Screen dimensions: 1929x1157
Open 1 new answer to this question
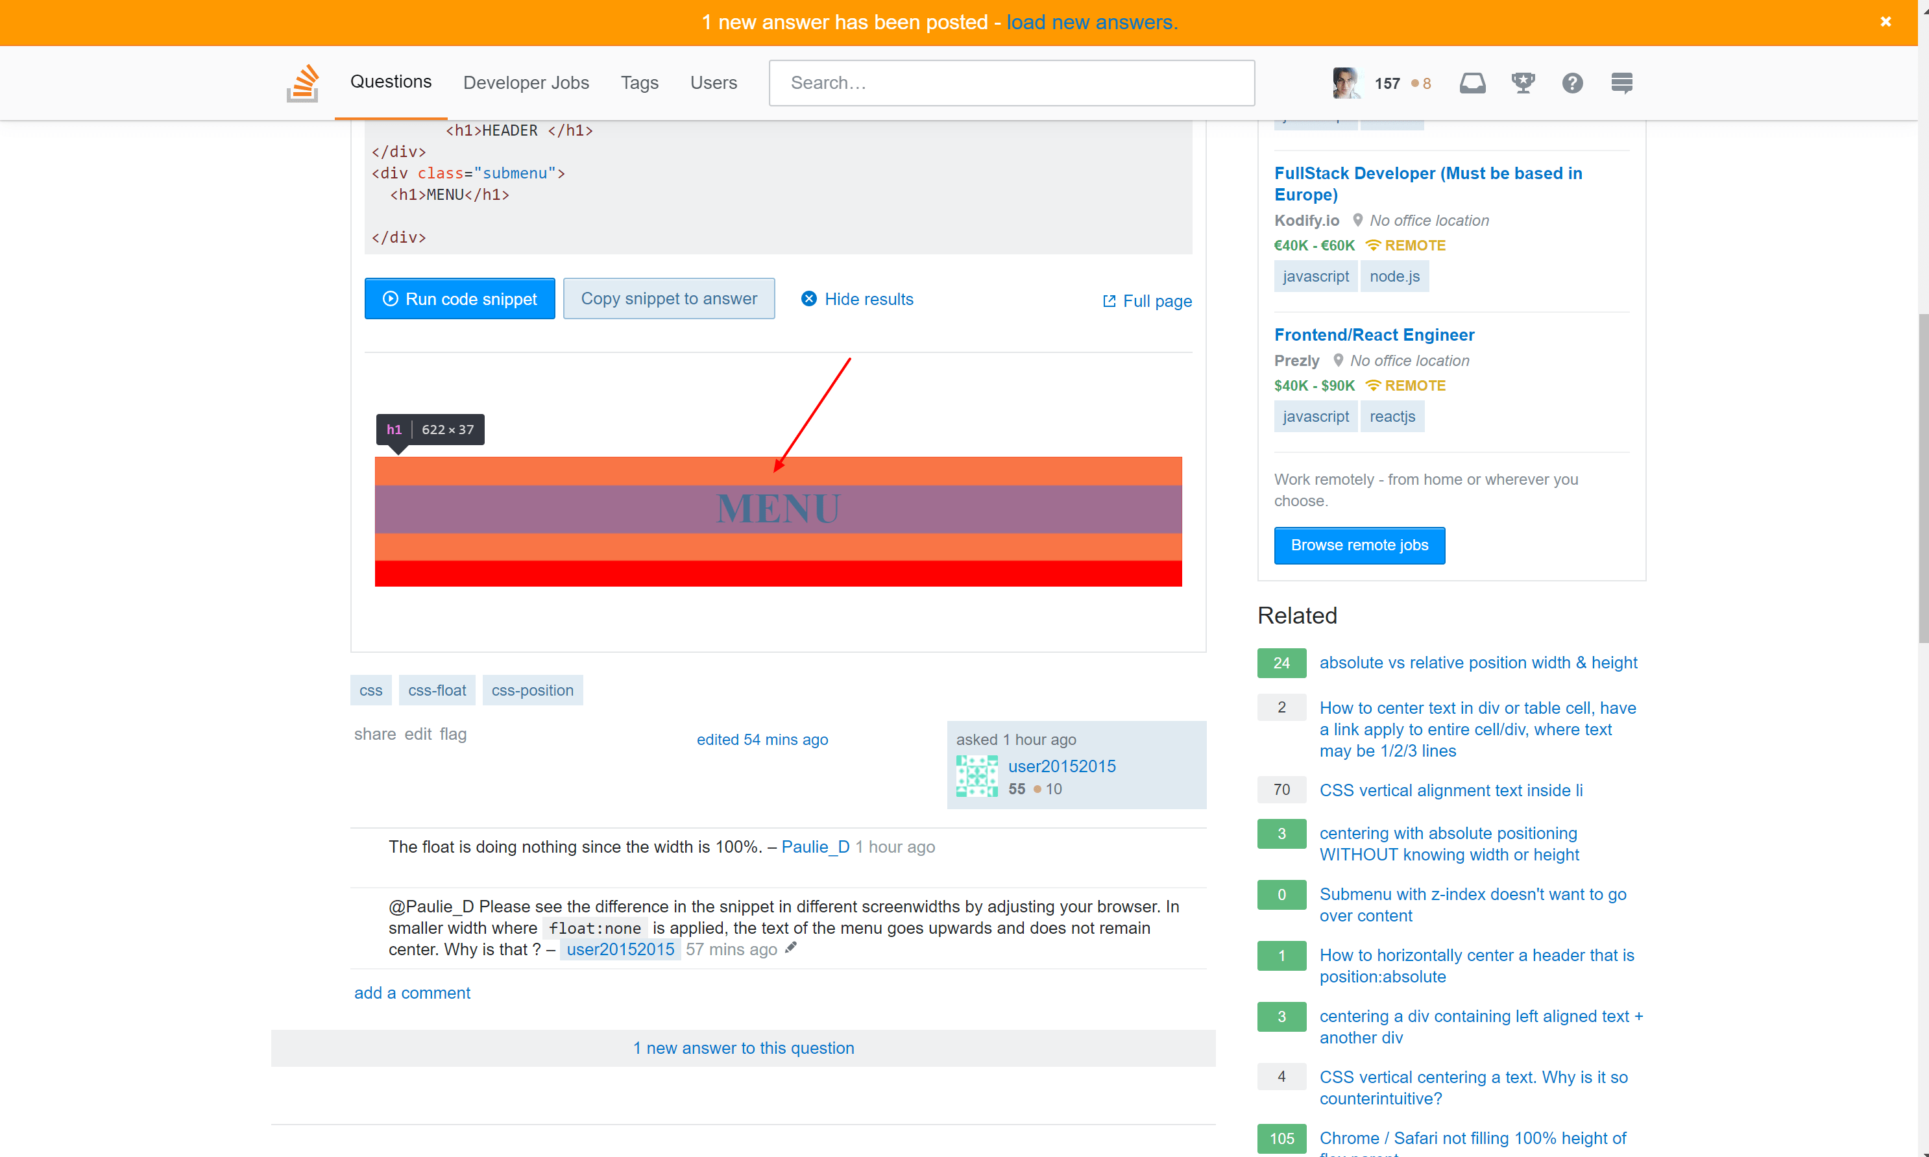[743, 1048]
